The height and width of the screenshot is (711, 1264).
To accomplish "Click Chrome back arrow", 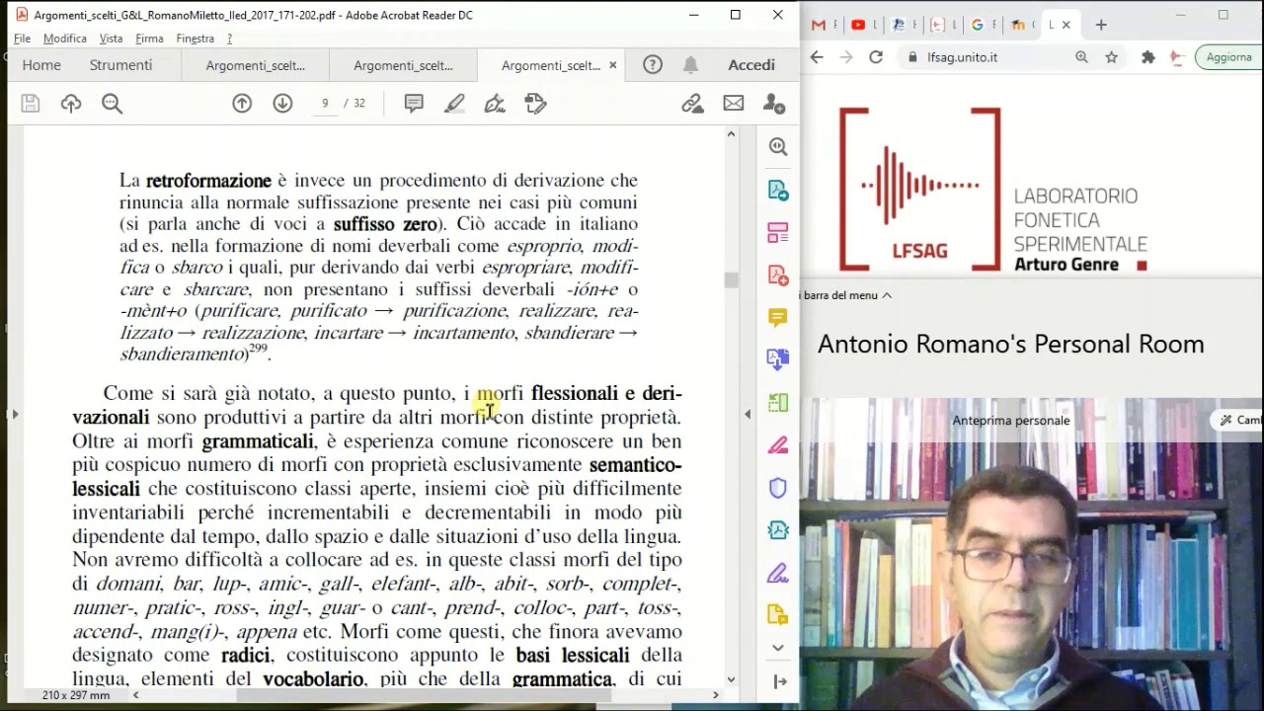I will [x=817, y=57].
